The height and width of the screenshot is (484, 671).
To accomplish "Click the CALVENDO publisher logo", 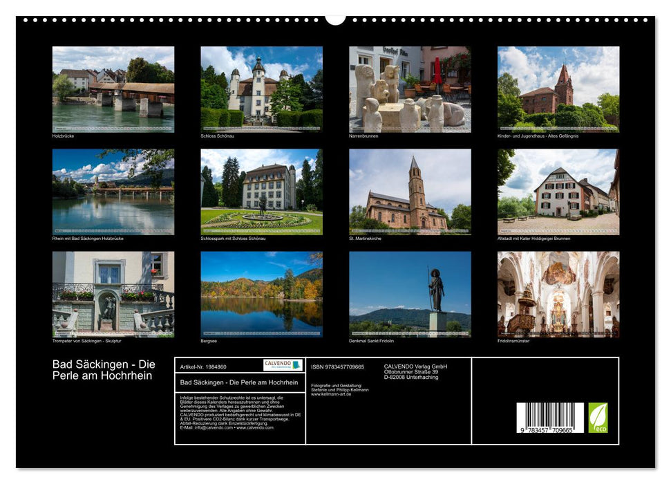I will (x=281, y=365).
